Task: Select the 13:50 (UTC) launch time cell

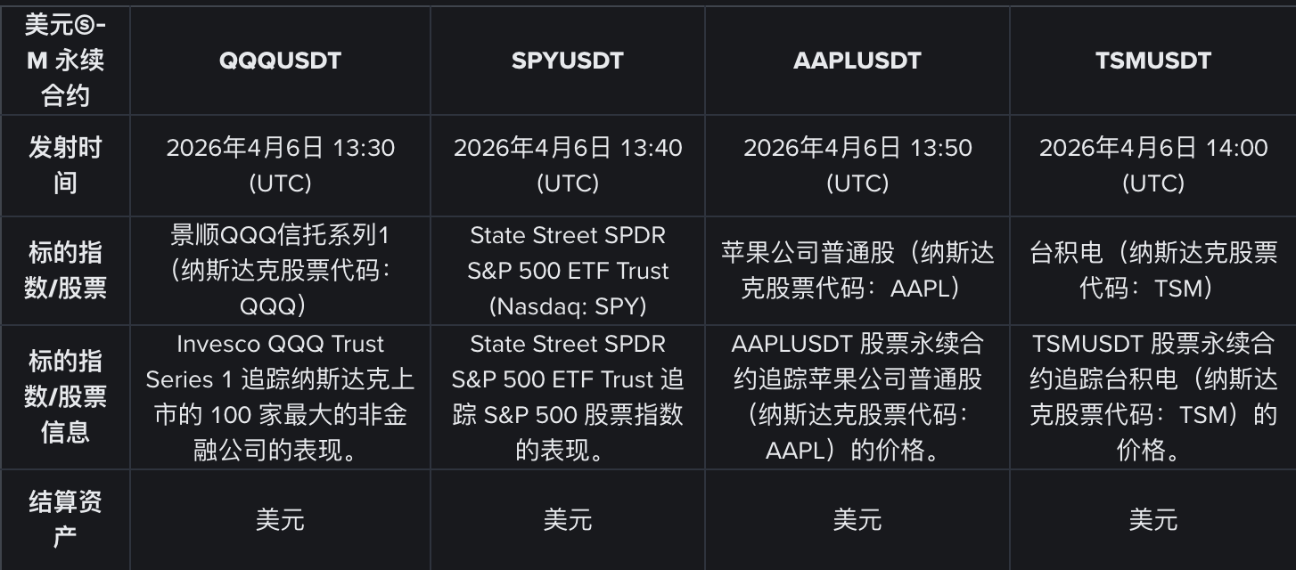Action: point(857,165)
